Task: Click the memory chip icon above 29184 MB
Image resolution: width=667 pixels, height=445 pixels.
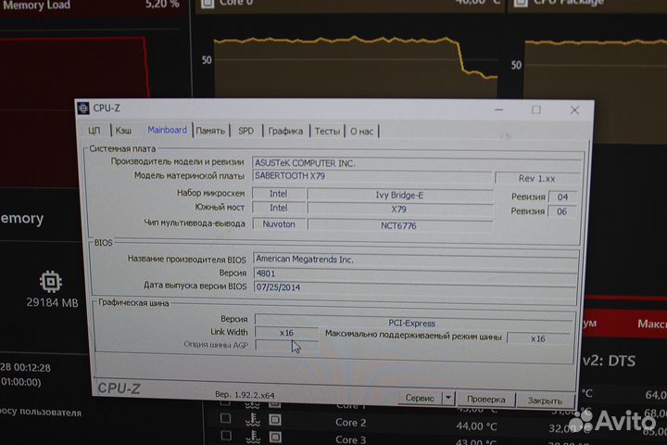Action: pyautogui.click(x=51, y=282)
